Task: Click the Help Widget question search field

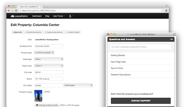Action: (x=141, y=47)
